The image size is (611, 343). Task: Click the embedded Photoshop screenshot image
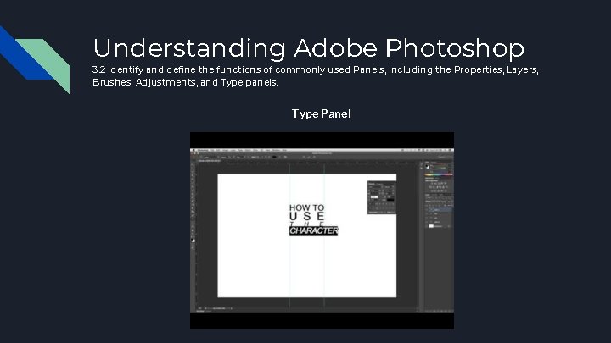click(x=322, y=230)
